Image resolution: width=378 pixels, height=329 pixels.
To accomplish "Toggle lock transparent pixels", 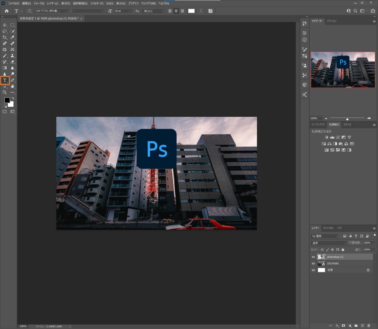I will pos(322,250).
